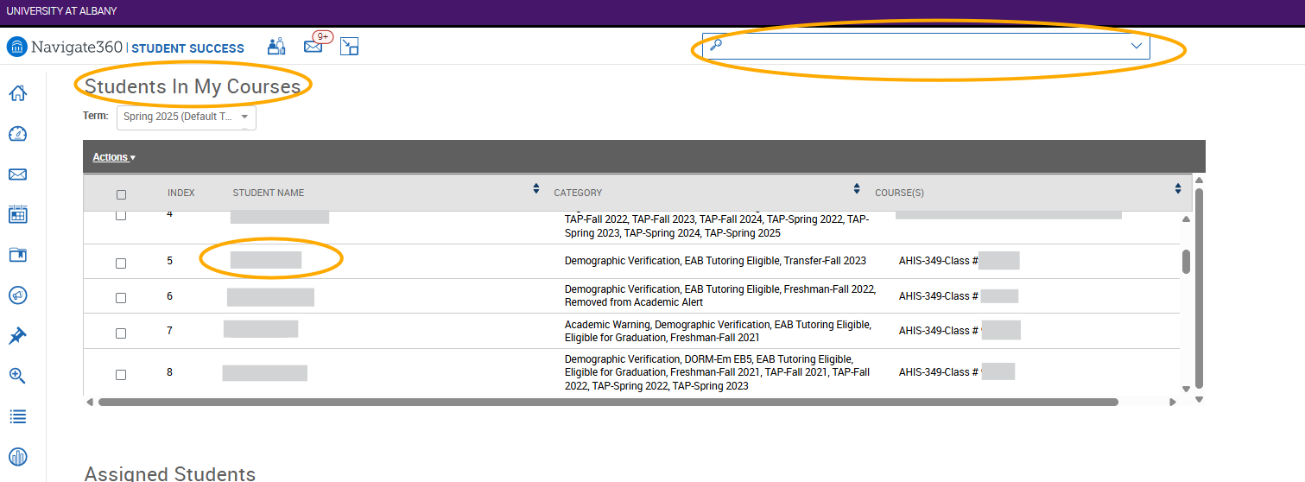Expand the quick search dropdown chevron

(x=1136, y=47)
